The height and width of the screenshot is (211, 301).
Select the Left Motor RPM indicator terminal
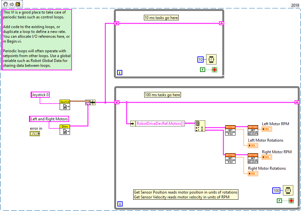(266, 129)
